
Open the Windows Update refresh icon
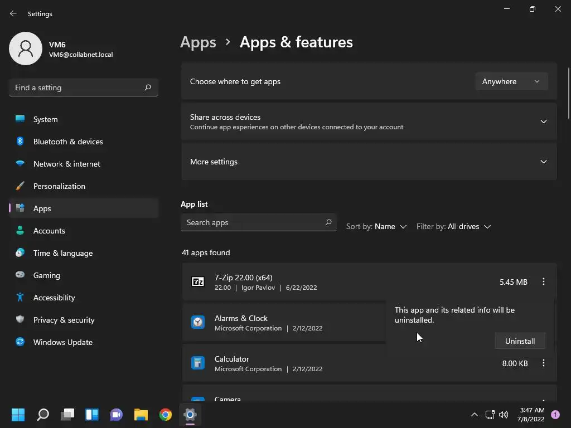20,342
